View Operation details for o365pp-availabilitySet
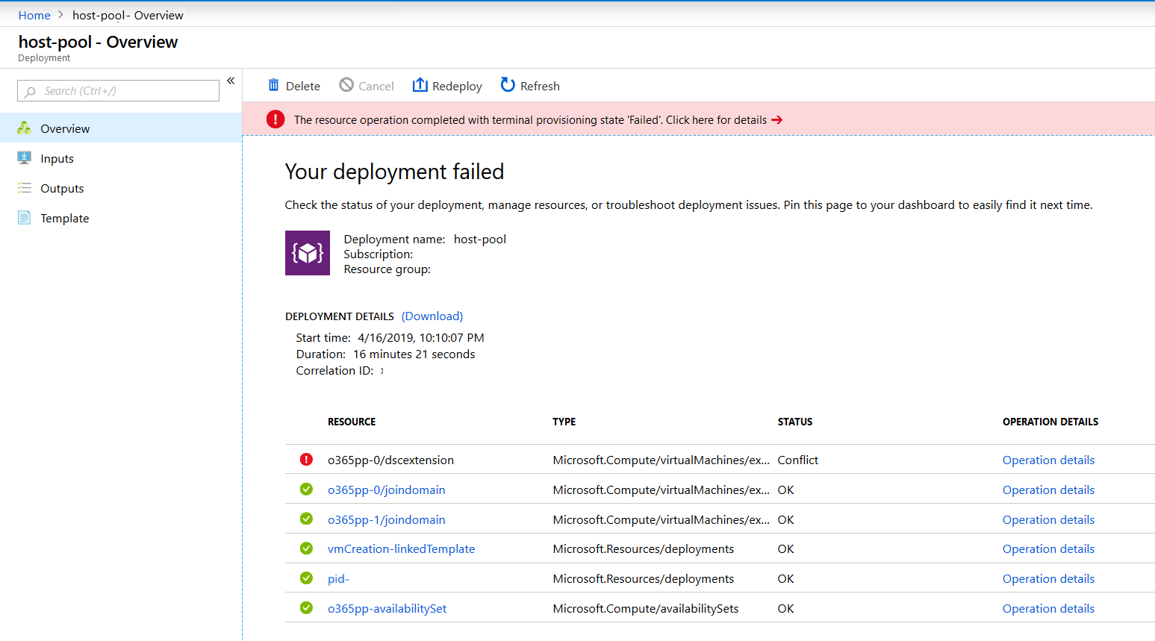Viewport: 1155px width, 641px height. (1048, 608)
